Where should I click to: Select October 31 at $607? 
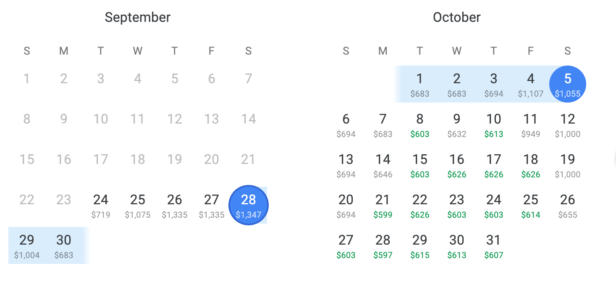click(x=494, y=246)
